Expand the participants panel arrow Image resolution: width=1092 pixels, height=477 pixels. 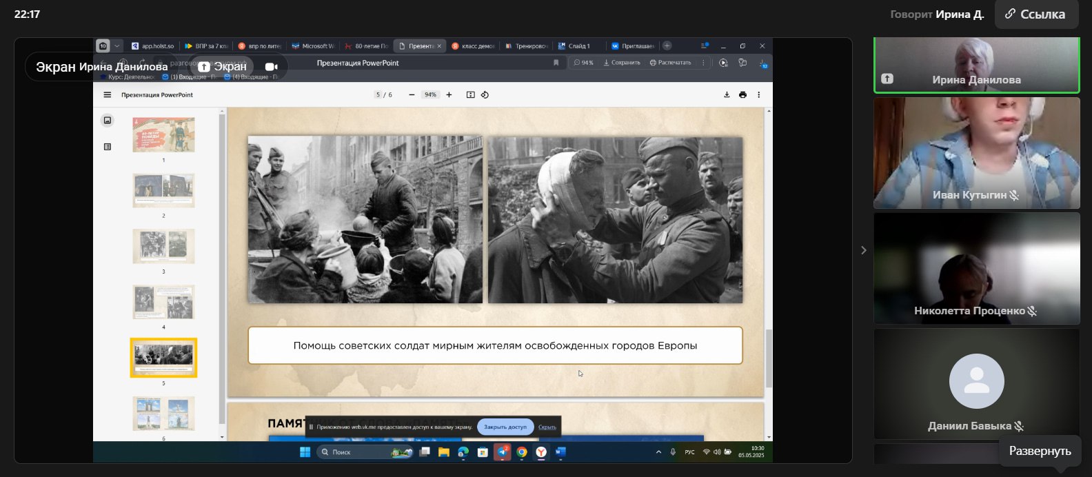coord(864,250)
